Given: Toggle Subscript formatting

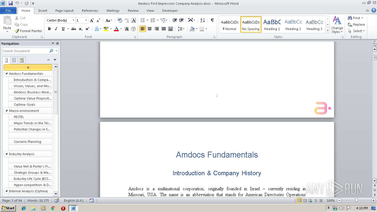Looking at the screenshot, I should 81,29.
